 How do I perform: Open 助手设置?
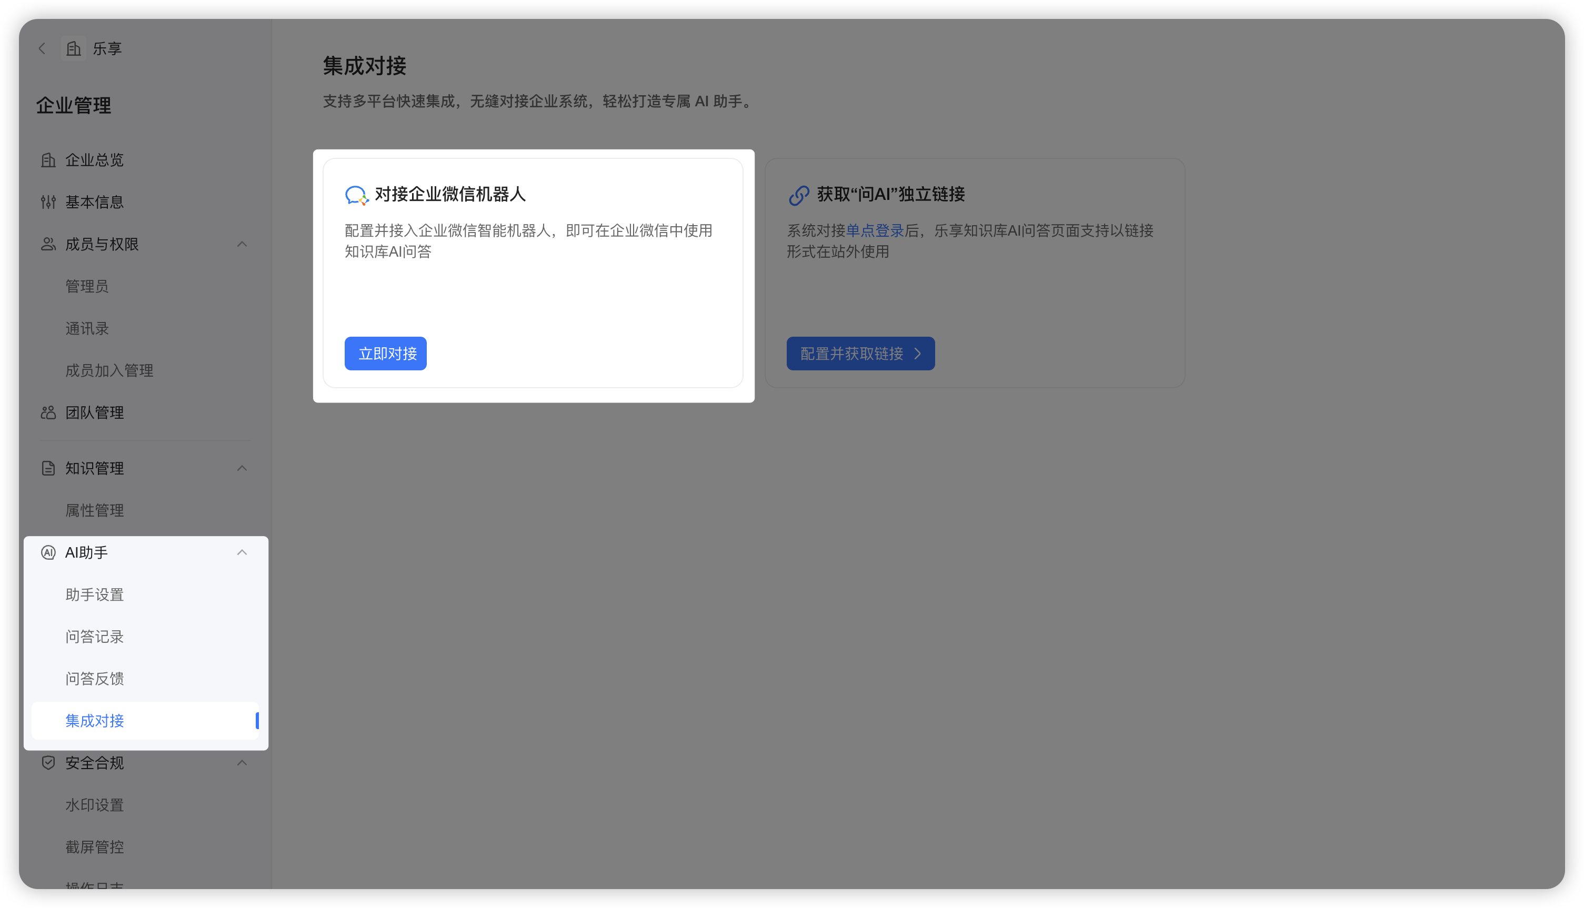(145, 595)
